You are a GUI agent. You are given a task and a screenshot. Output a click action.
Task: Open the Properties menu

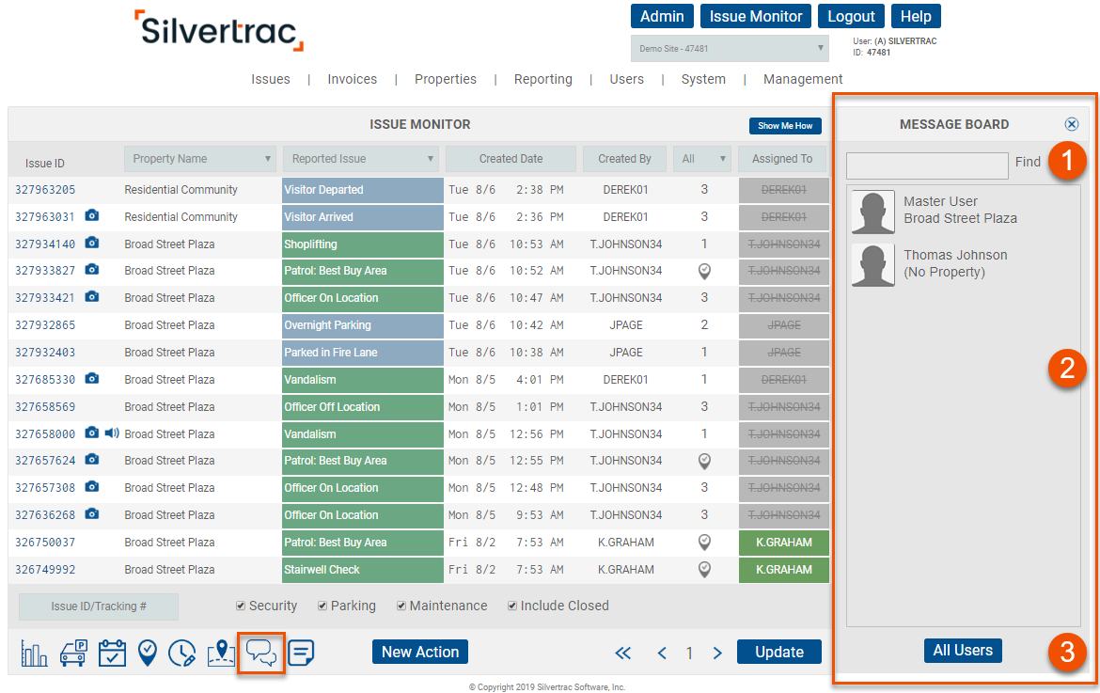point(446,79)
